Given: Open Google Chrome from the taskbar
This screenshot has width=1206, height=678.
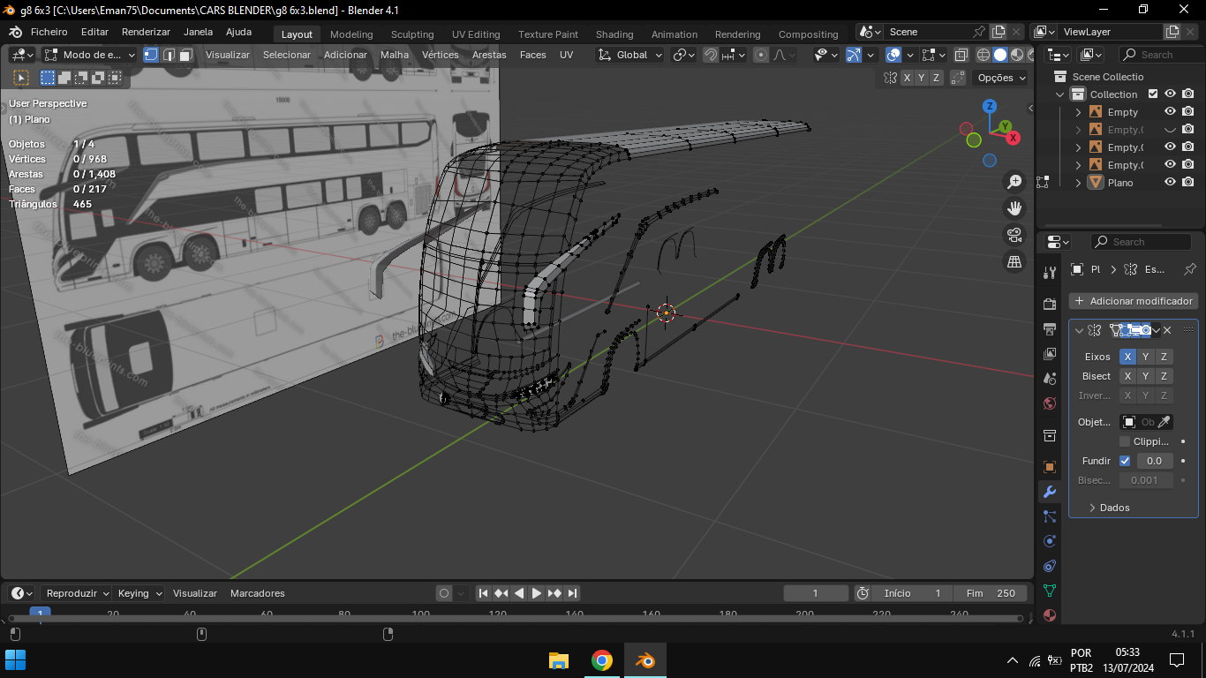Looking at the screenshot, I should [602, 660].
